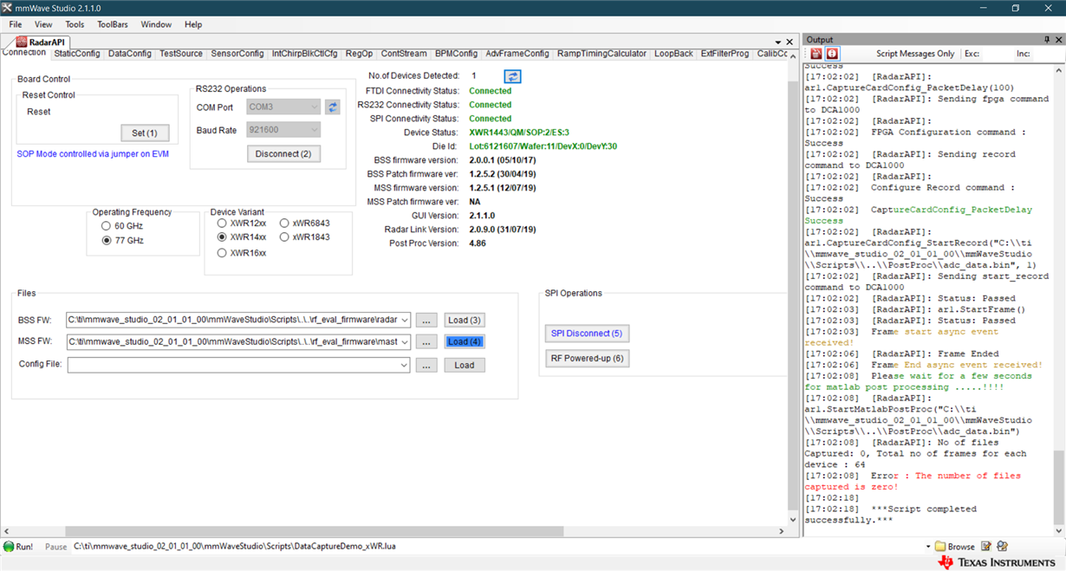Click Load (4) for MSS firmware
1066x571 pixels.
tap(465, 342)
